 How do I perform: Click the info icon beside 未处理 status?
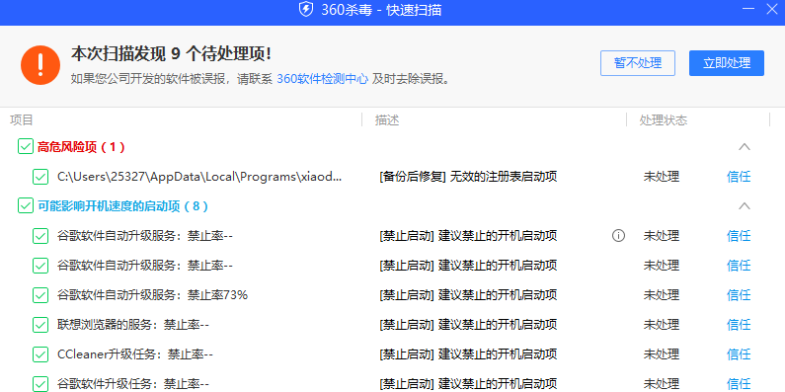(618, 235)
